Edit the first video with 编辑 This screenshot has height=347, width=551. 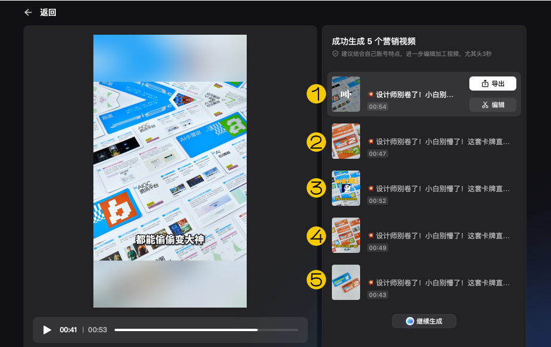pyautogui.click(x=493, y=105)
